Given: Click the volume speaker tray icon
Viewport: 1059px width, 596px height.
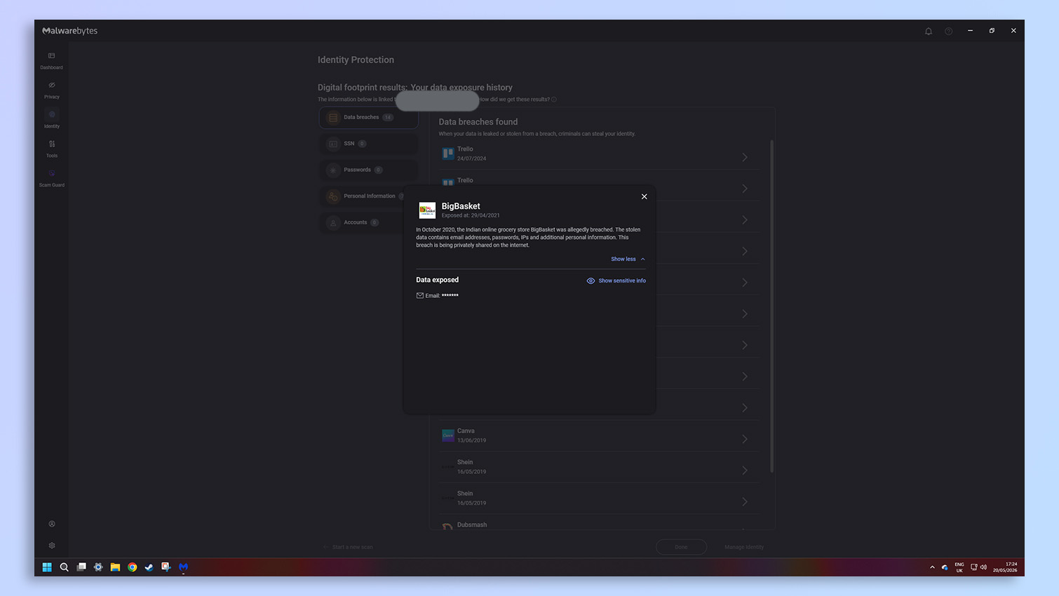Looking at the screenshot, I should tap(983, 567).
